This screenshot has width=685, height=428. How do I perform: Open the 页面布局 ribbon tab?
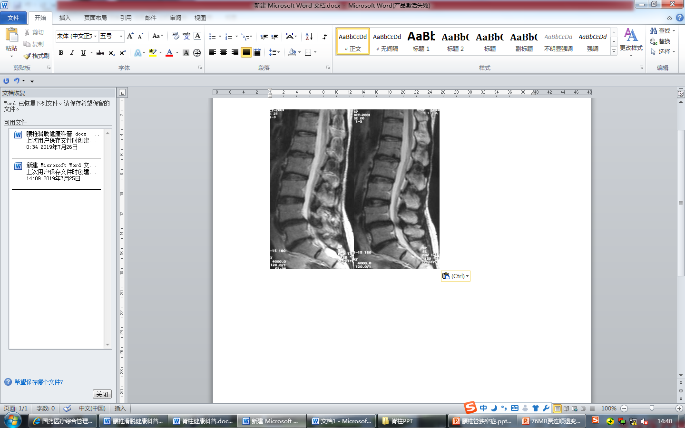click(x=95, y=18)
